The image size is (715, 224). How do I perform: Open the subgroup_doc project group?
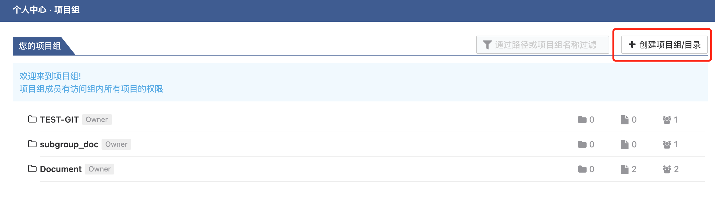(x=69, y=145)
